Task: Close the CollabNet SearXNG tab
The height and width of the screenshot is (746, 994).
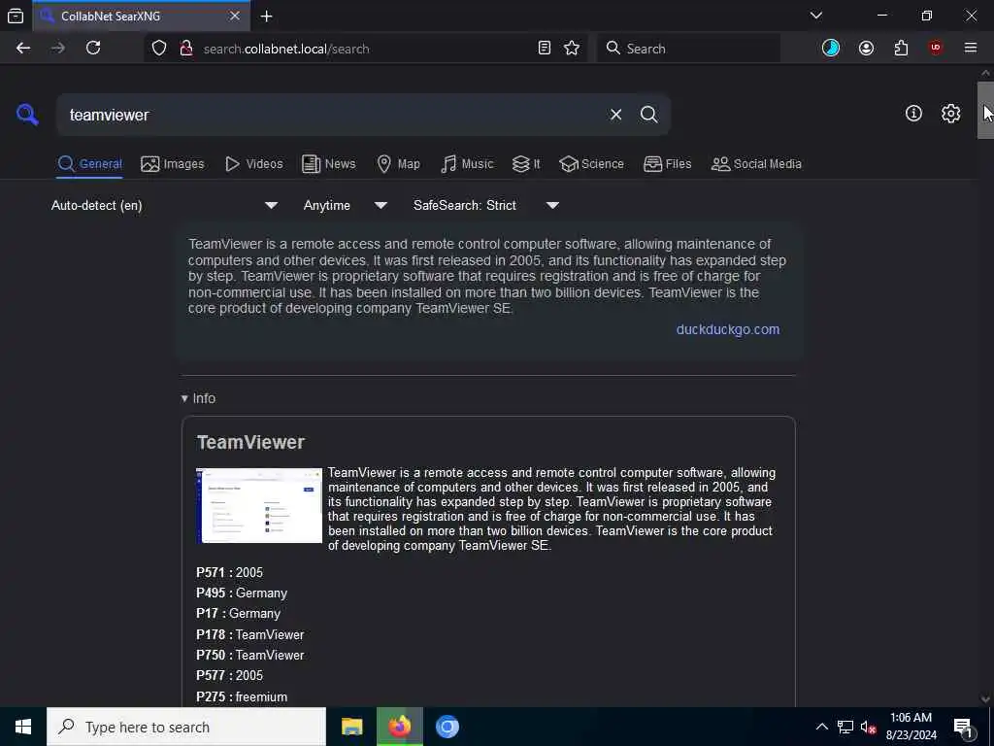Action: point(235,16)
